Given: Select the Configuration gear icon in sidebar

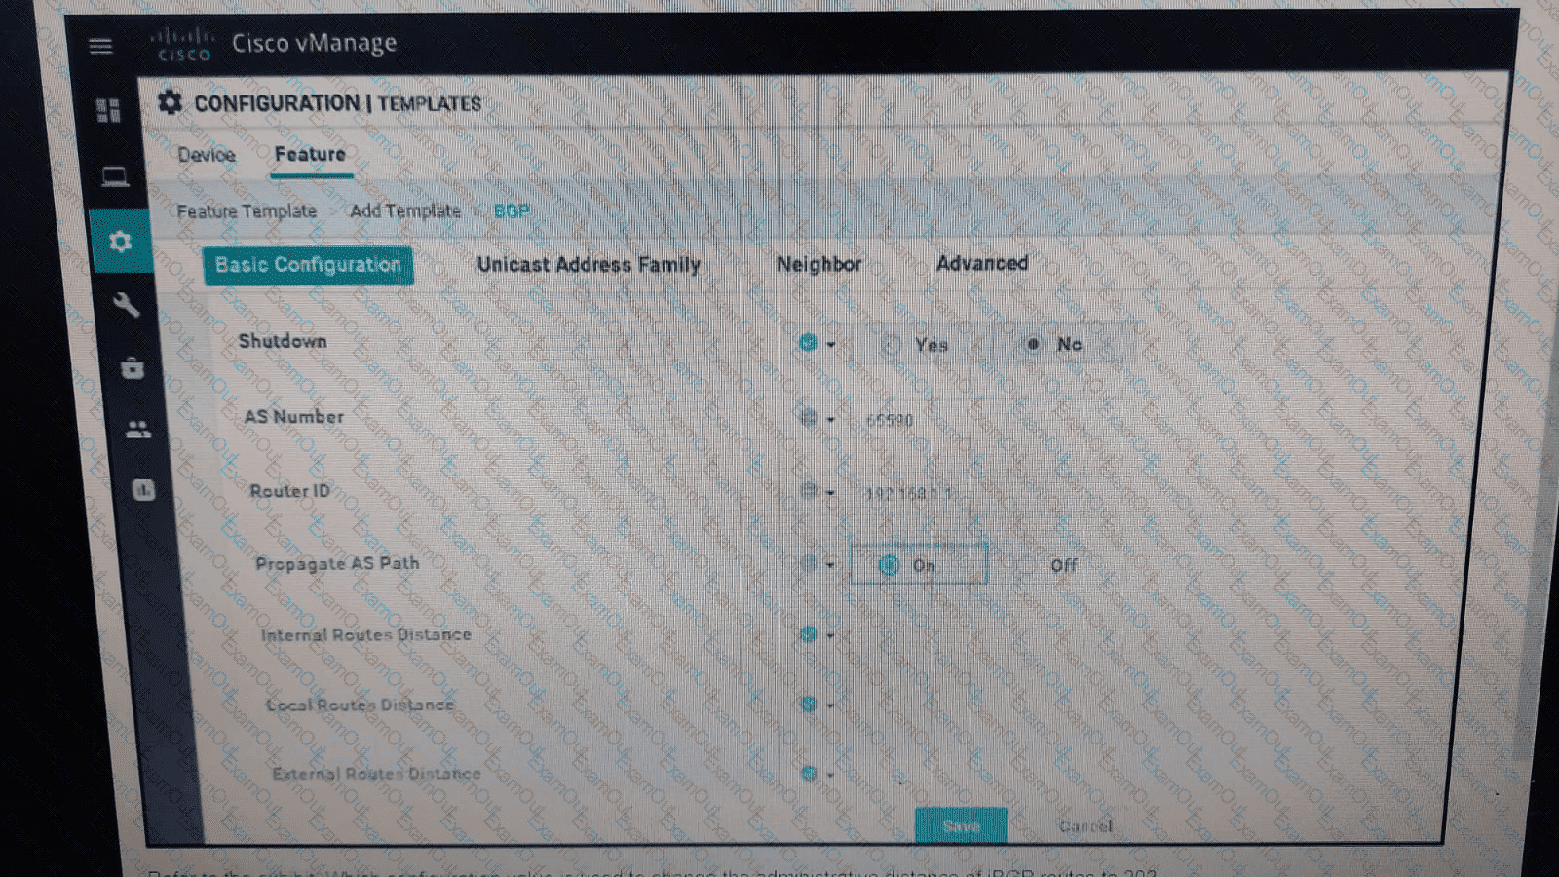Looking at the screenshot, I should 120,241.
